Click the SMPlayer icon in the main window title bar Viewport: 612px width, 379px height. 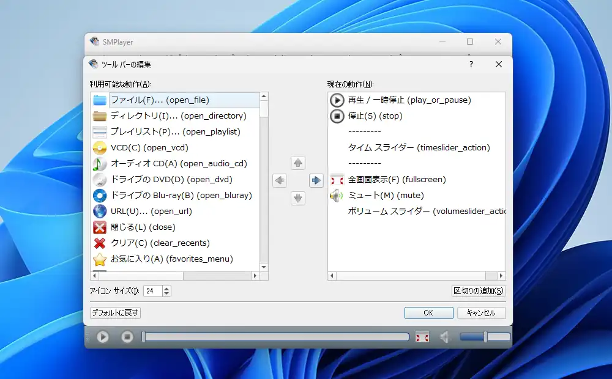95,42
